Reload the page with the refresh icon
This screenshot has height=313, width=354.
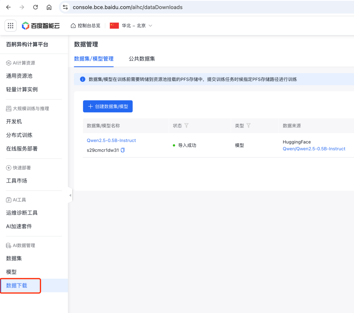tap(35, 7)
